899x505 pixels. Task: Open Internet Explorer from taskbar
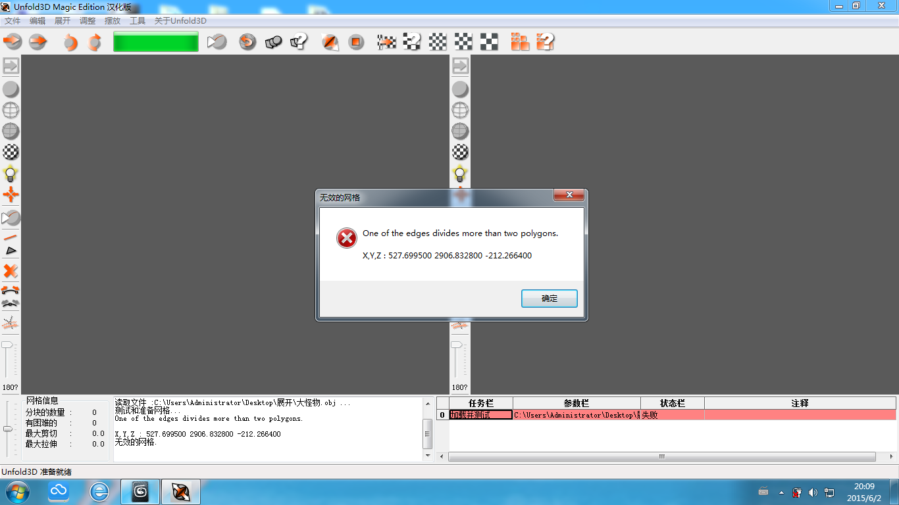tap(99, 492)
